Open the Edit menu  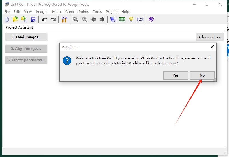coord(17,12)
